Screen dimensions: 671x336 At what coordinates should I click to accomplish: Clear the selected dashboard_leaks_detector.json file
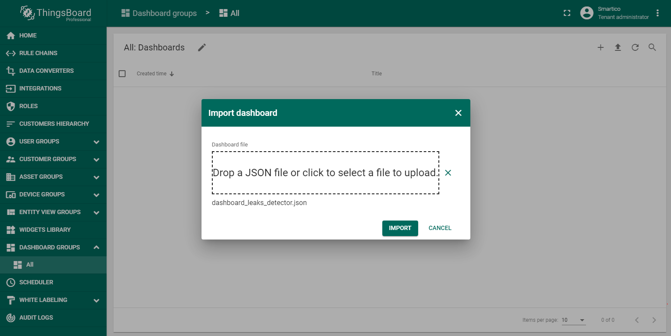coord(448,173)
